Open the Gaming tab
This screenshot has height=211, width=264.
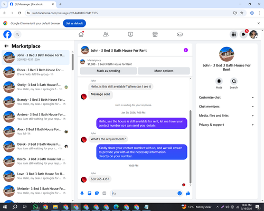[x=180, y=34]
